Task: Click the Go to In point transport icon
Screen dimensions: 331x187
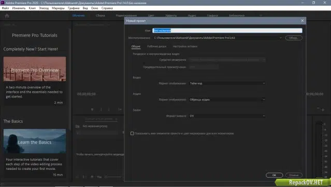Action: point(120,109)
